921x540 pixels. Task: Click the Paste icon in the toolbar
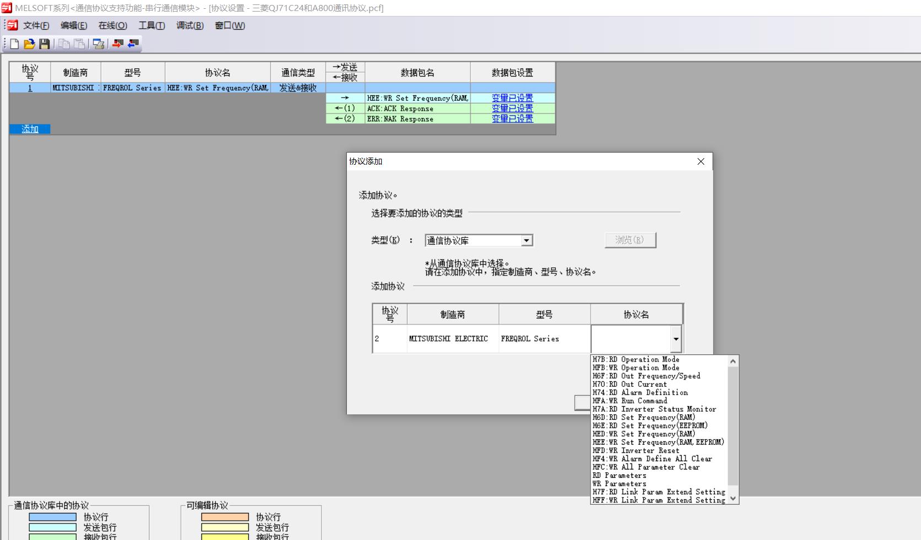[x=79, y=44]
